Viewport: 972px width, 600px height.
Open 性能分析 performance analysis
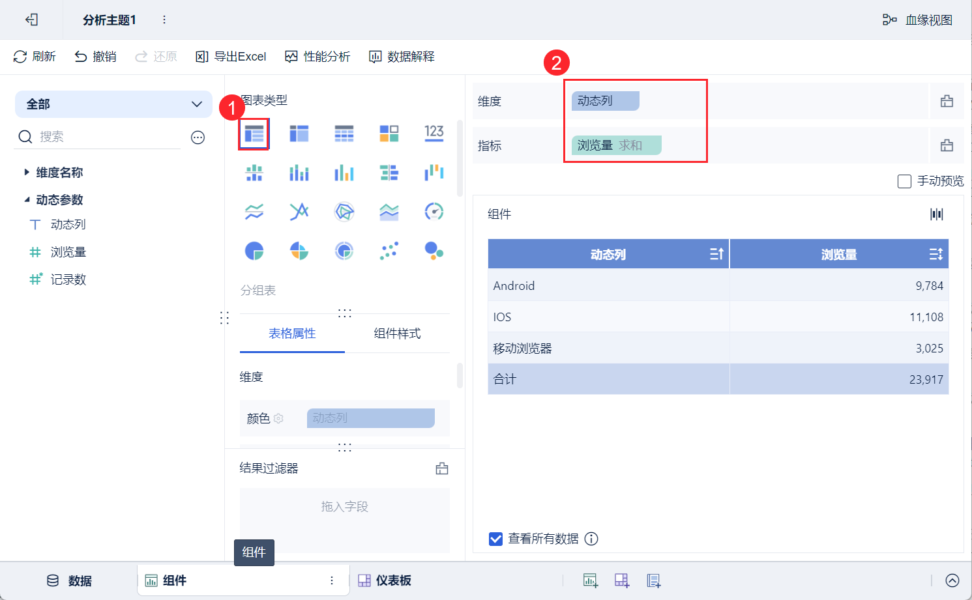click(x=317, y=57)
